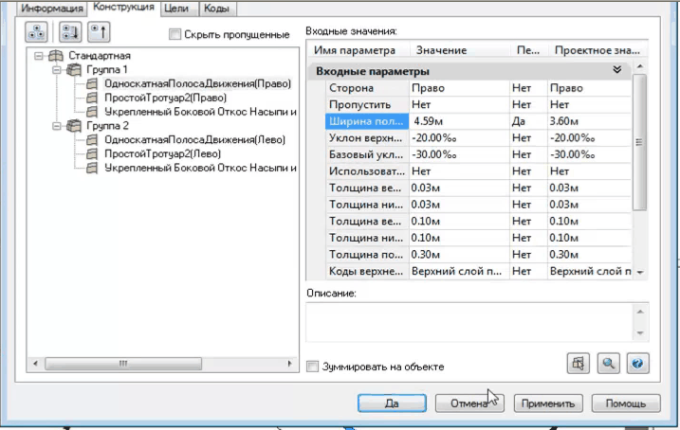Click the move down order icon
The height and width of the screenshot is (430, 680).
coord(68,33)
